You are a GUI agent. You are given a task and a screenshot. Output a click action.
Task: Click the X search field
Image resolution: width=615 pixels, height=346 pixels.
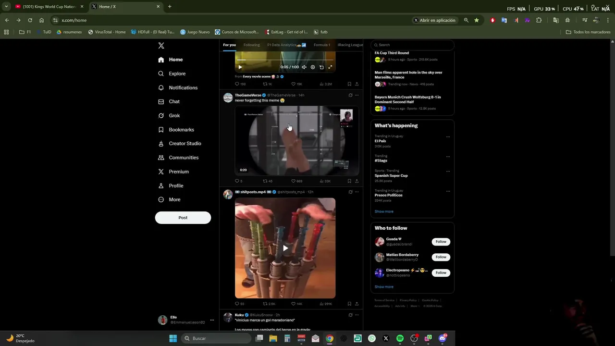tap(412, 45)
